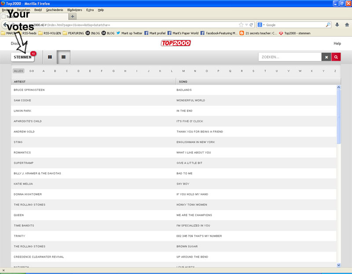The image size is (352, 274).
Task: Filter songs by ALLES
Action: coord(18,71)
